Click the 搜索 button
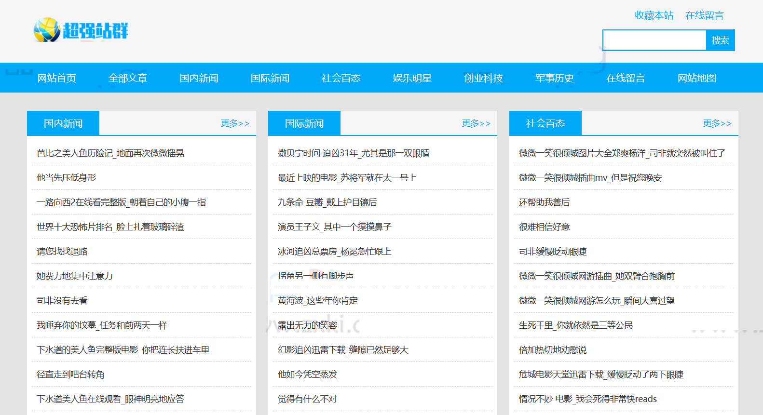Screen dimensions: 763x415 [x=721, y=40]
